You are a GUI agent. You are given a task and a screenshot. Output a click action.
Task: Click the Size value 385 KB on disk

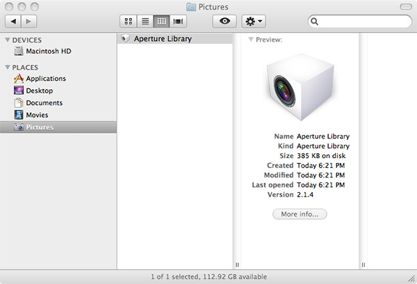click(321, 156)
